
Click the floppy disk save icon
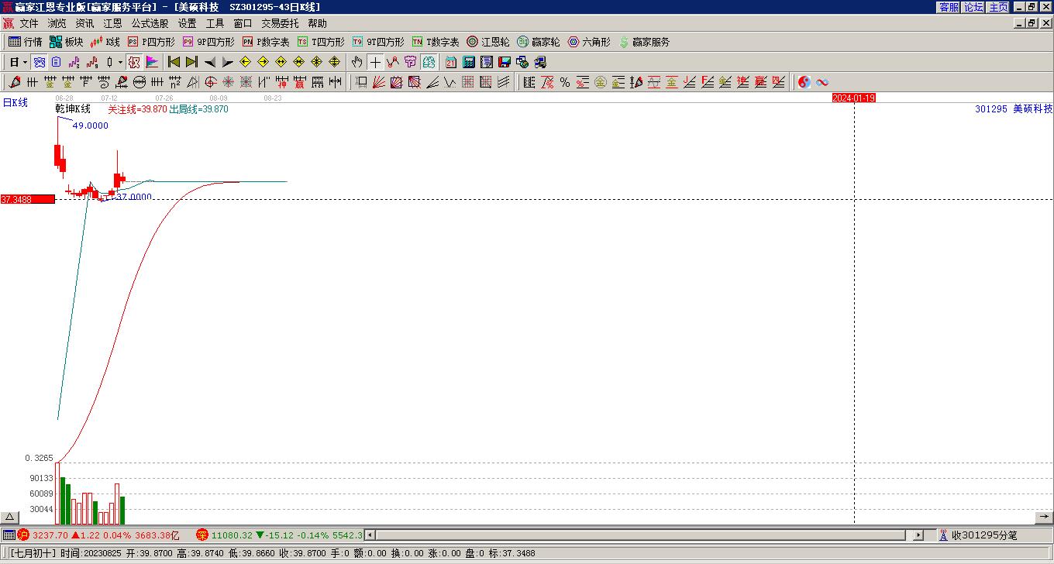pos(505,62)
